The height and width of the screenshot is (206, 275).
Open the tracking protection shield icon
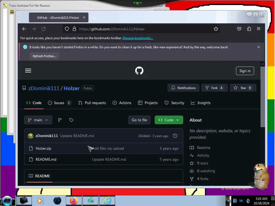67,29
